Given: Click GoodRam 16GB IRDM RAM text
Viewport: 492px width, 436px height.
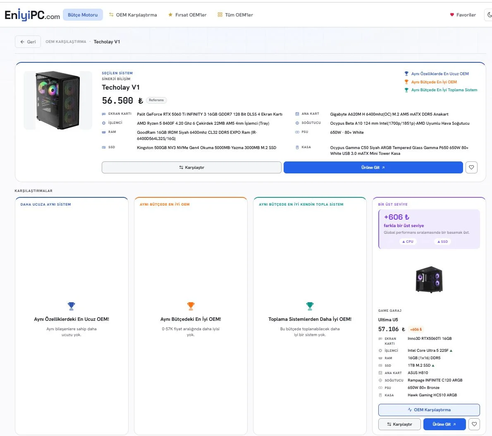Looking at the screenshot, I should (197, 135).
